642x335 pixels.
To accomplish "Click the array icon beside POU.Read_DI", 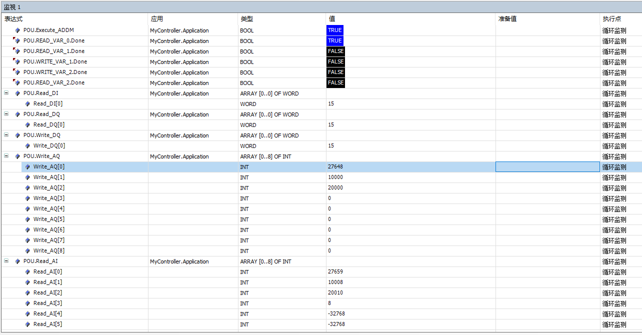I will (17, 93).
